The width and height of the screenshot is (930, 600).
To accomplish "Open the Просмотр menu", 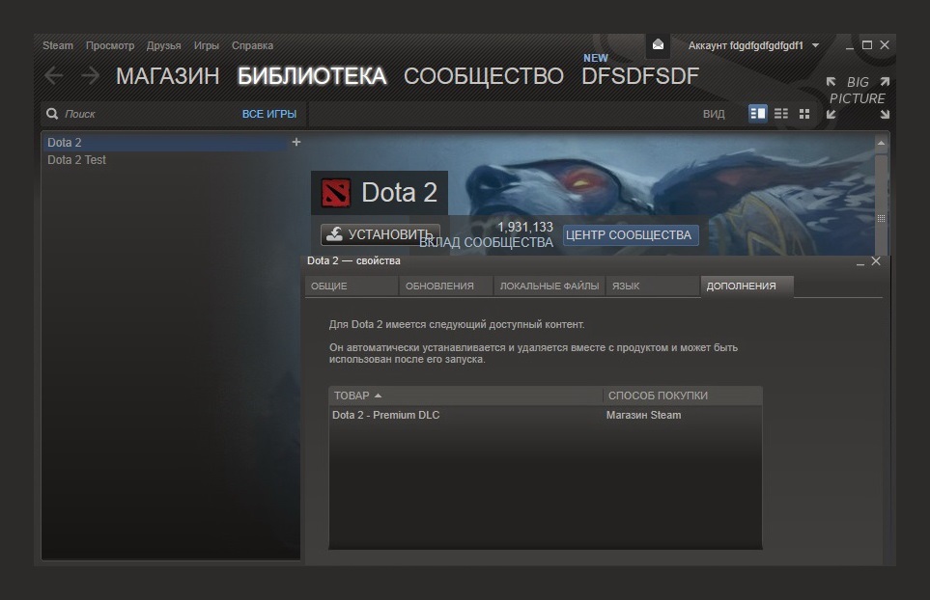I will (x=110, y=45).
